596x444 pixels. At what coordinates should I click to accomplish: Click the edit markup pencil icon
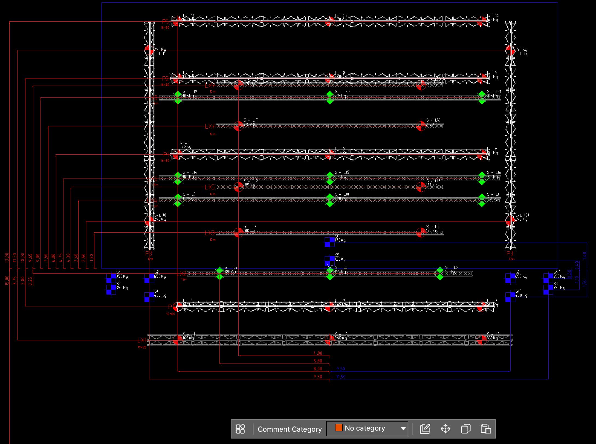point(425,429)
